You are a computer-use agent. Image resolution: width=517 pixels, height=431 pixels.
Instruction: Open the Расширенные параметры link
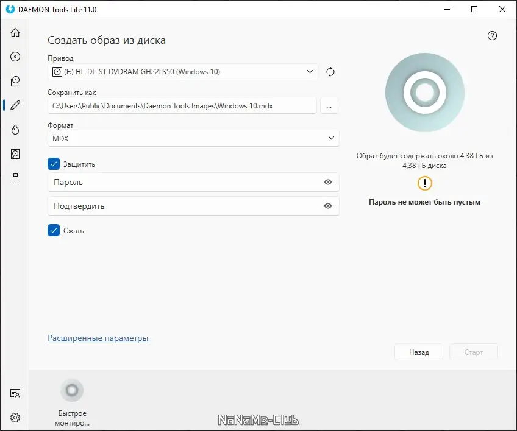(98, 338)
